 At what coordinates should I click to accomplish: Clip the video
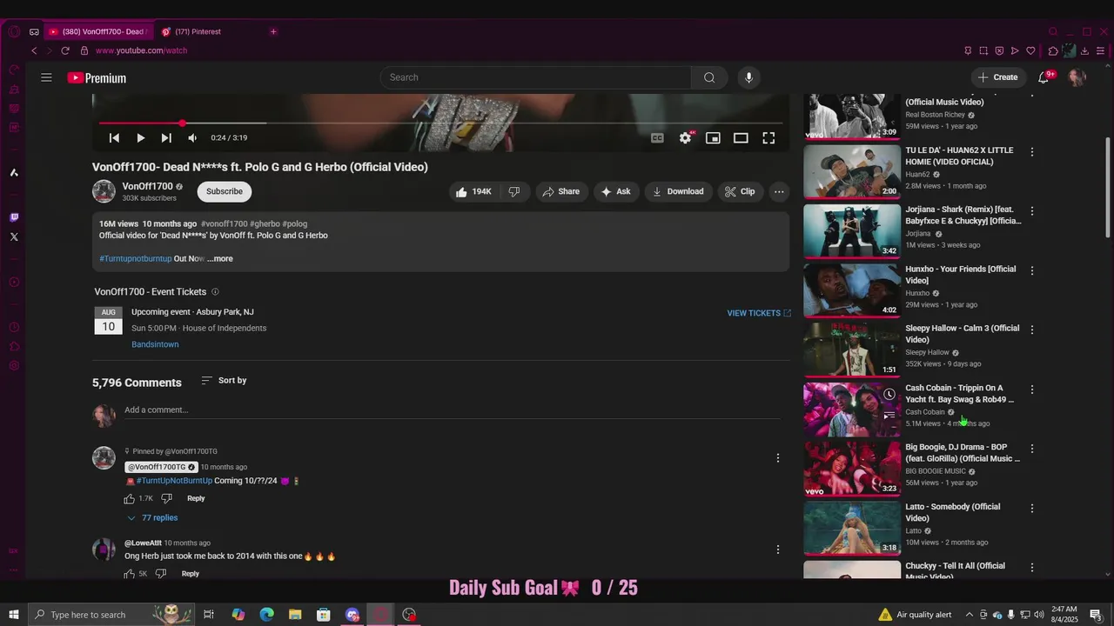click(740, 192)
